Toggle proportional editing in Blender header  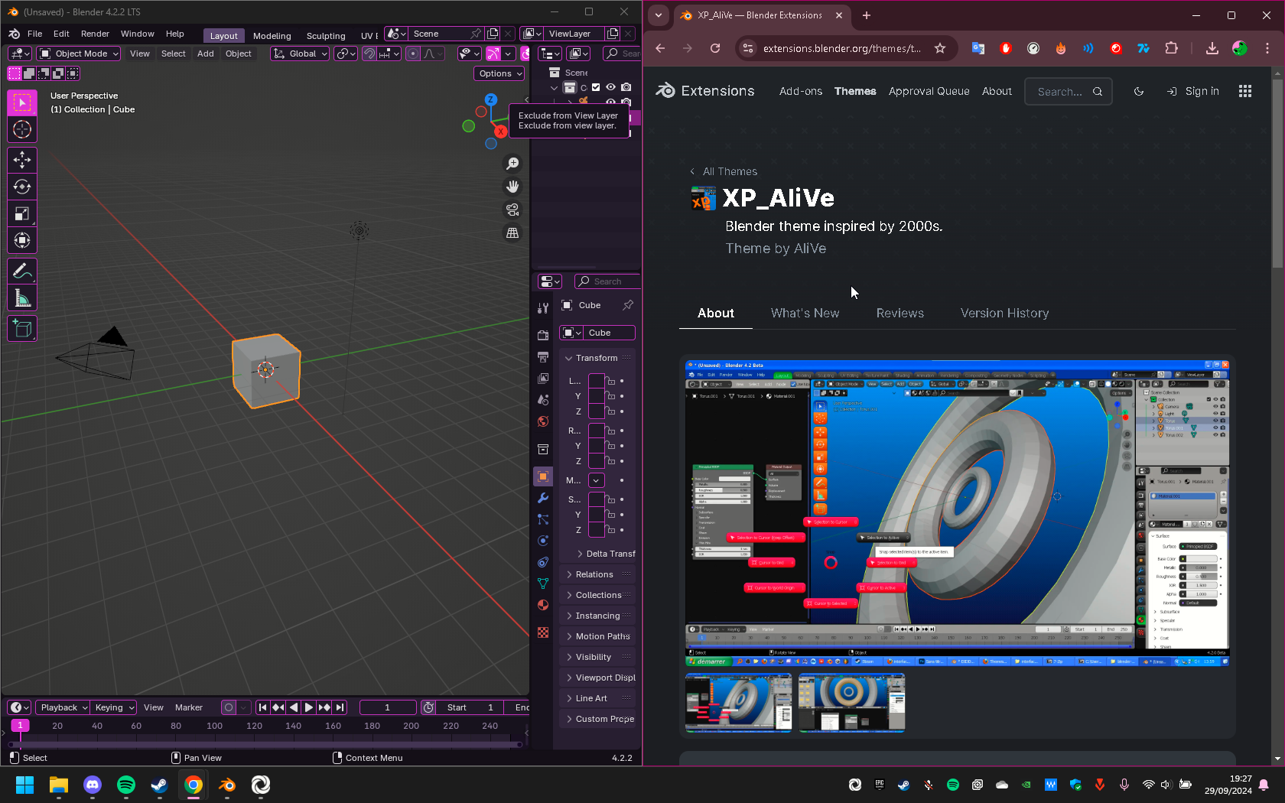coord(413,54)
